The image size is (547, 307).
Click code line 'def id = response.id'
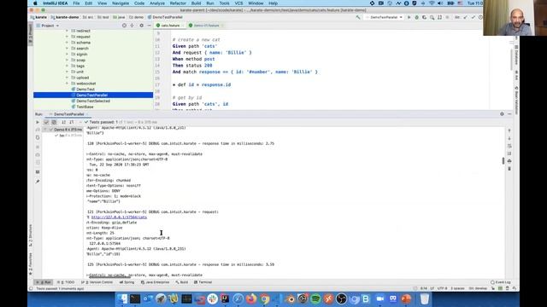(202, 84)
